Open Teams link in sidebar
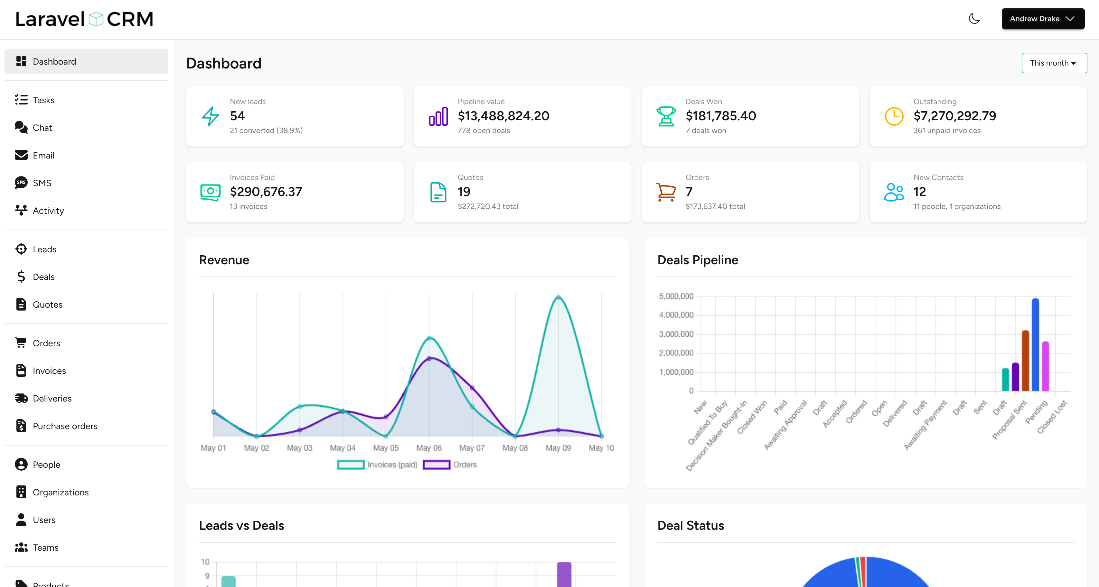The image size is (1099, 587). point(86,547)
